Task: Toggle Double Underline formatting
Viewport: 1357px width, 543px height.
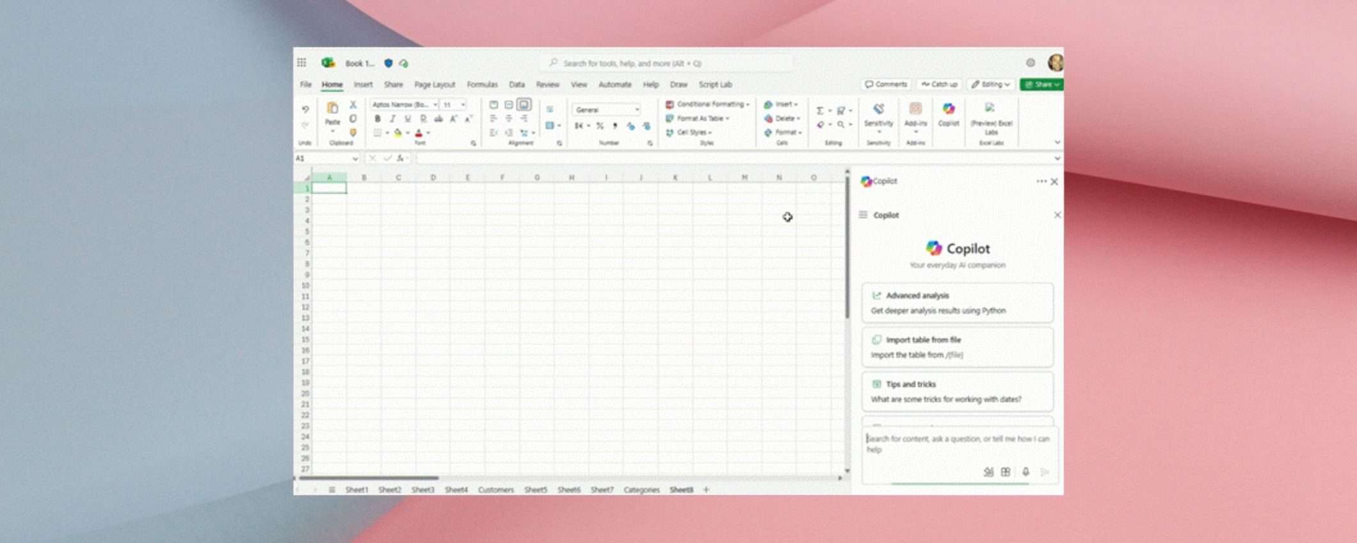Action: click(423, 118)
